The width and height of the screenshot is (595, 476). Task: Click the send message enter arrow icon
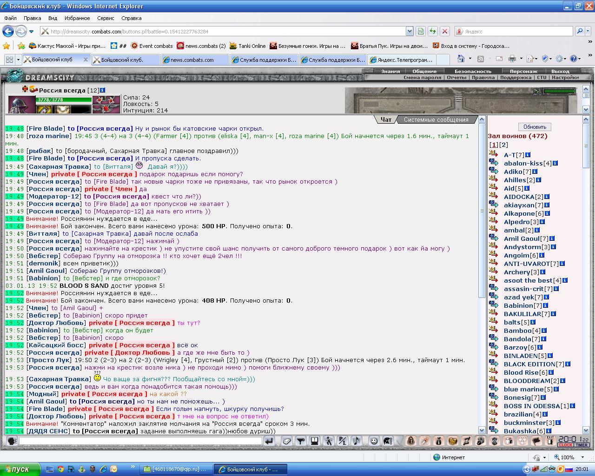(x=269, y=441)
